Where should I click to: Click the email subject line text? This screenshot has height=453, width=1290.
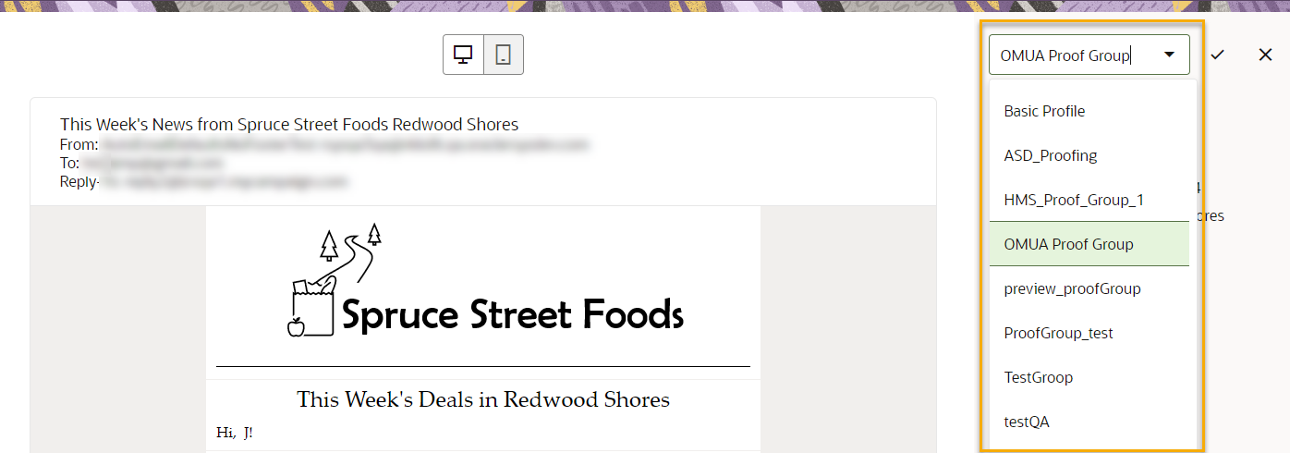pos(288,124)
